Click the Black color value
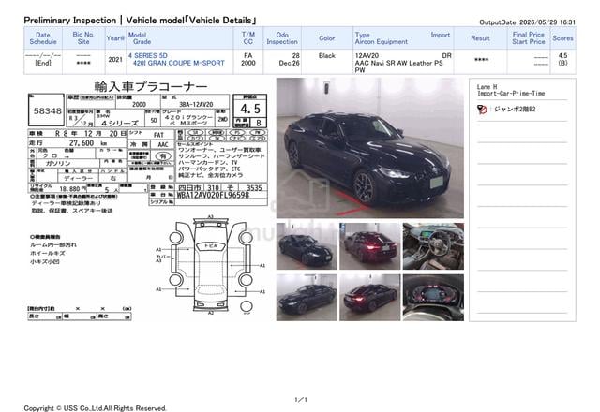The height and width of the screenshot is (412, 600). click(x=327, y=56)
